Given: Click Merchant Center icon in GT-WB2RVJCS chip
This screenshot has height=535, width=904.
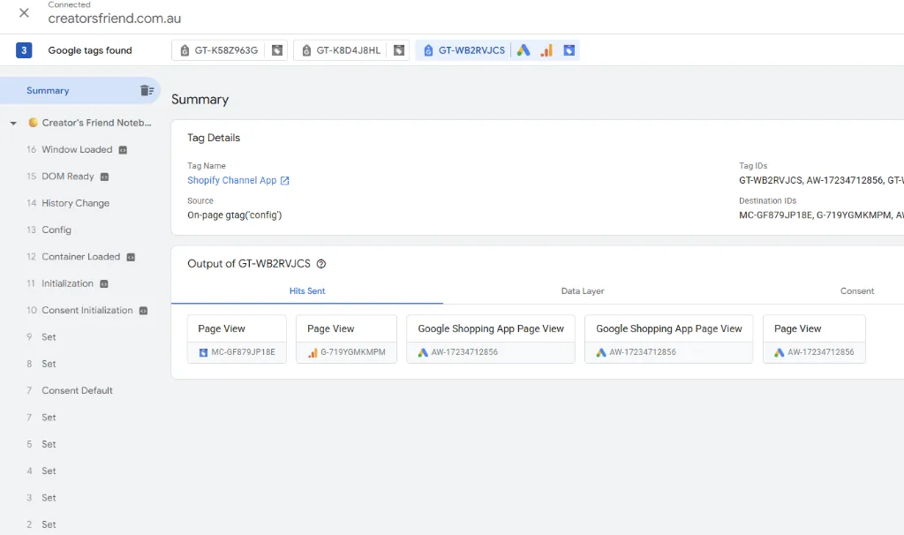Looking at the screenshot, I should pos(569,50).
